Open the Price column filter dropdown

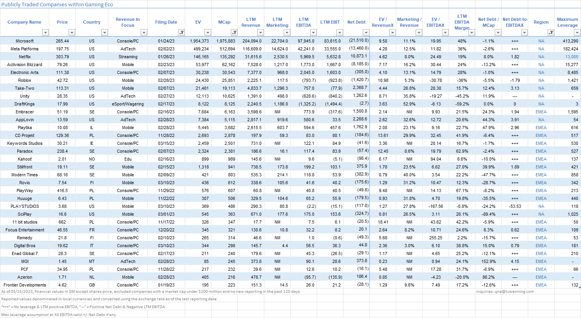click(72, 33)
